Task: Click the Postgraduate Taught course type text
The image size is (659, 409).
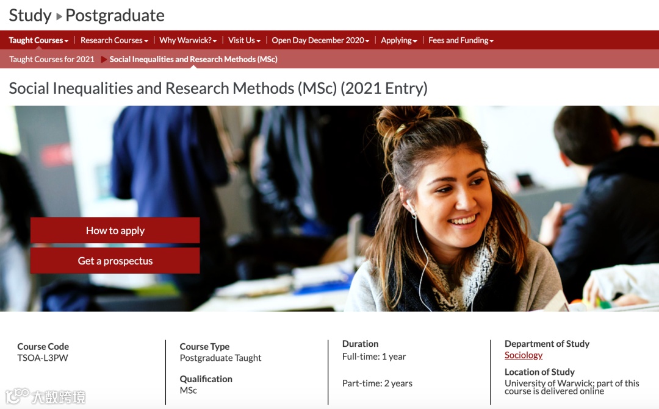Action: point(220,358)
